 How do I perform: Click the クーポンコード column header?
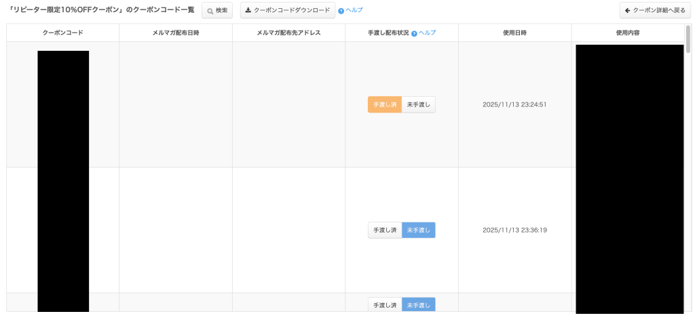point(62,33)
